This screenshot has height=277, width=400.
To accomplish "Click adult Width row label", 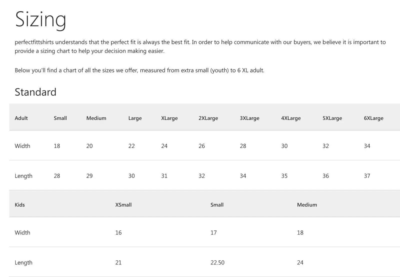I will [x=22, y=146].
